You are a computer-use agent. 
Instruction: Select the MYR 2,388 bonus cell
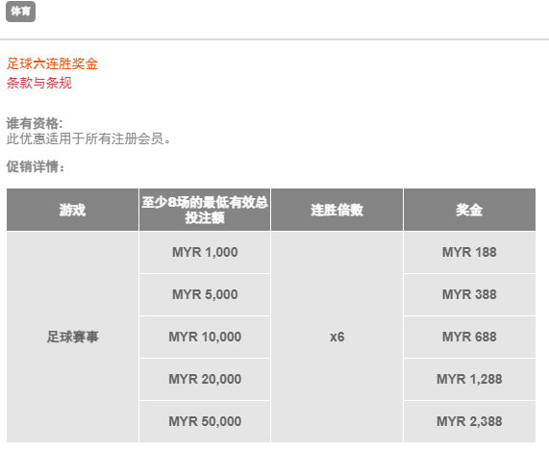pyautogui.click(x=469, y=422)
